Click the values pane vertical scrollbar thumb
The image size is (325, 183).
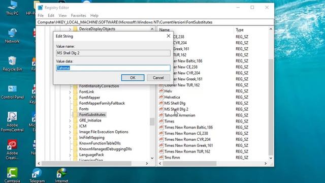point(271,107)
